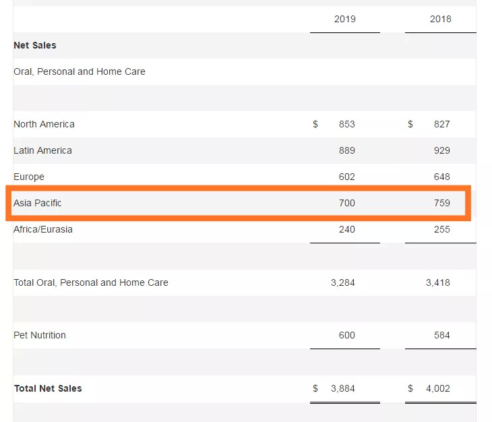Click North America 2019 value 853
This screenshot has width=492, height=422.
click(x=347, y=124)
